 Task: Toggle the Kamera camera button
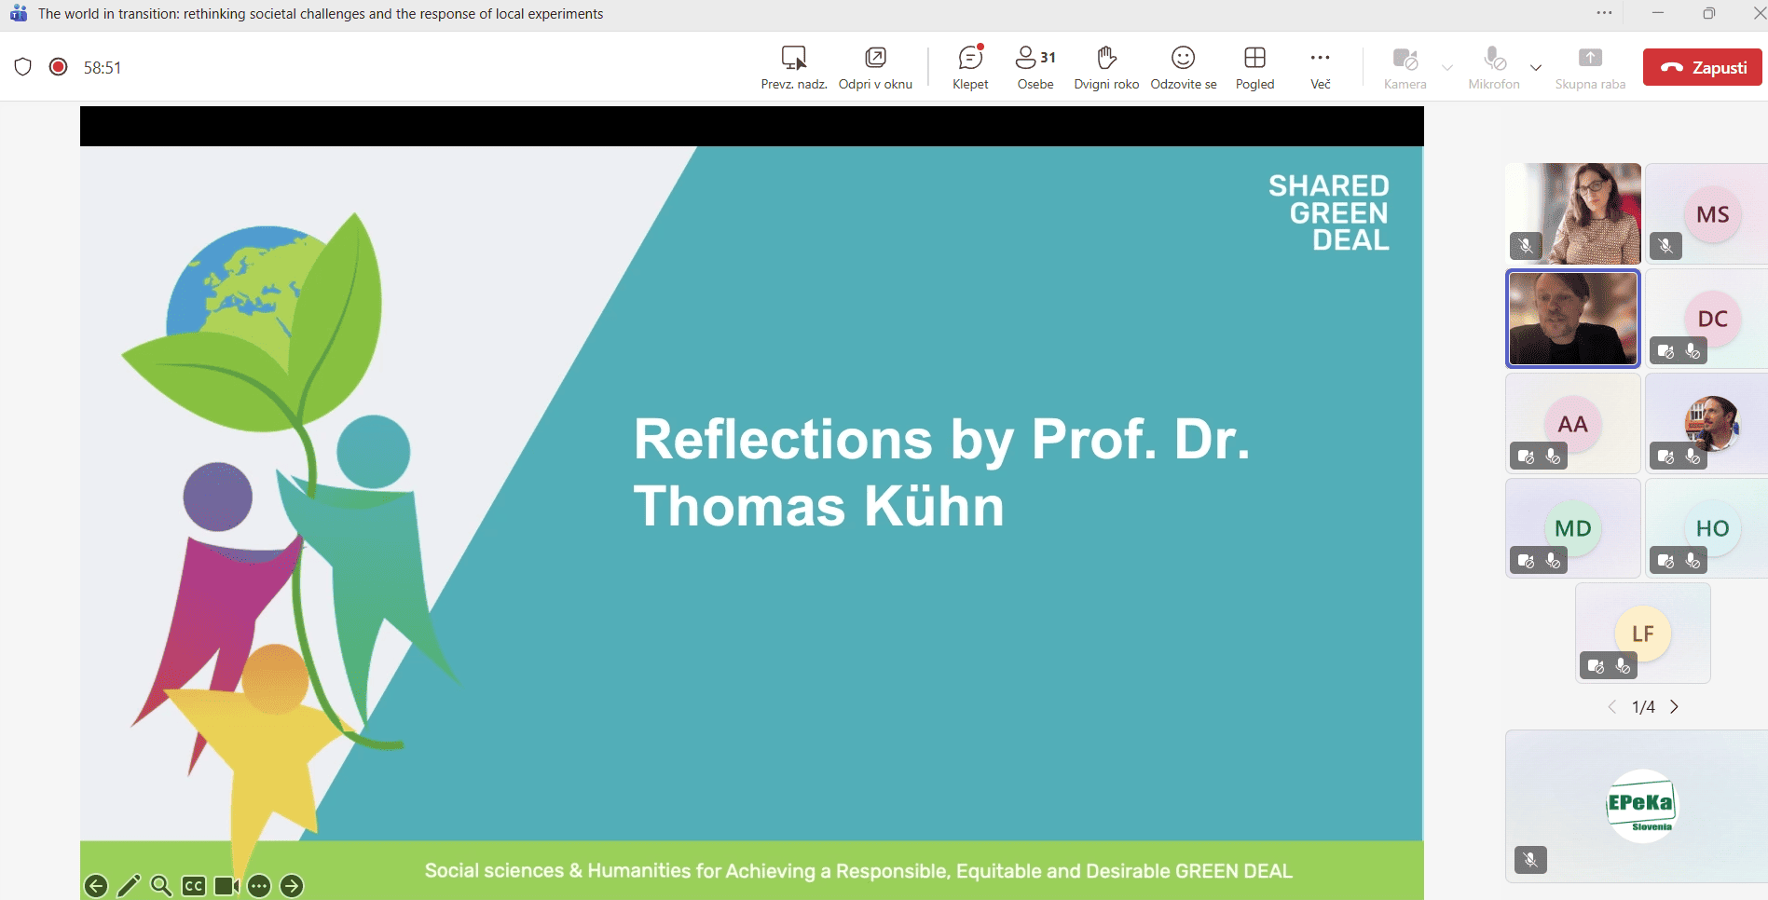pos(1405,67)
